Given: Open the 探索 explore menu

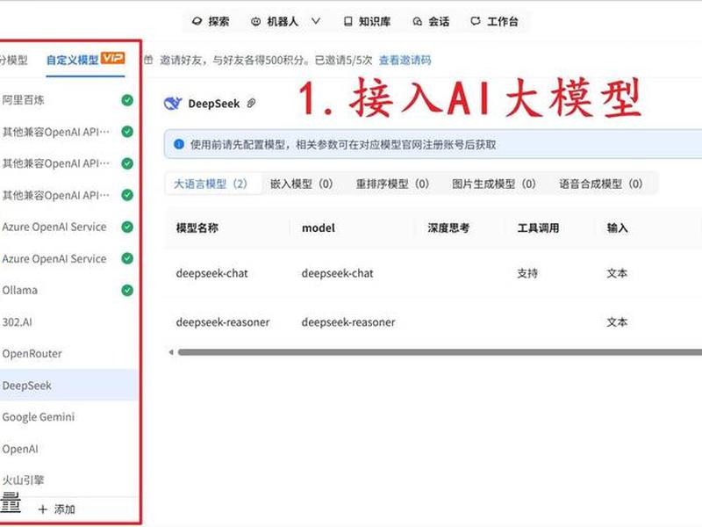Looking at the screenshot, I should pos(211,21).
